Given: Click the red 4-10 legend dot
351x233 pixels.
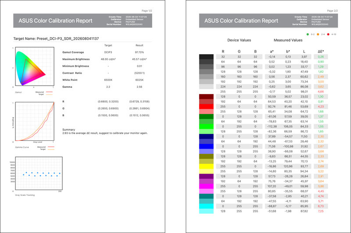Looking at the screenshot, I should (328, 35).
